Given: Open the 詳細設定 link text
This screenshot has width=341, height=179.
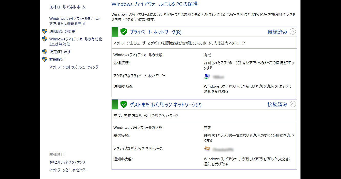Looking at the screenshot, I should tap(57, 60).
